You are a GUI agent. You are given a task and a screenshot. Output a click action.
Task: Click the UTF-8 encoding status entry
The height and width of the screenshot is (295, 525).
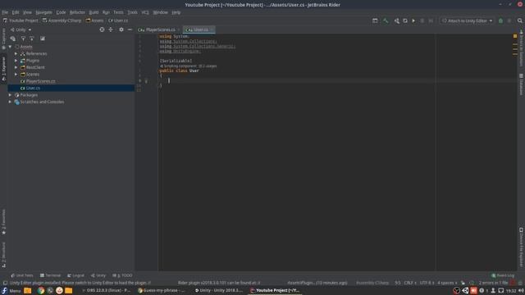pyautogui.click(x=427, y=283)
